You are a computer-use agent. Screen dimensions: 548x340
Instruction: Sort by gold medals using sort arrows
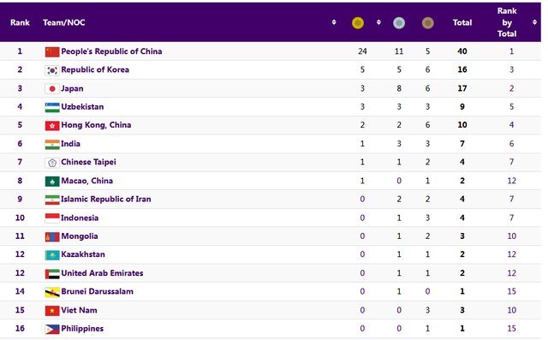(378, 22)
